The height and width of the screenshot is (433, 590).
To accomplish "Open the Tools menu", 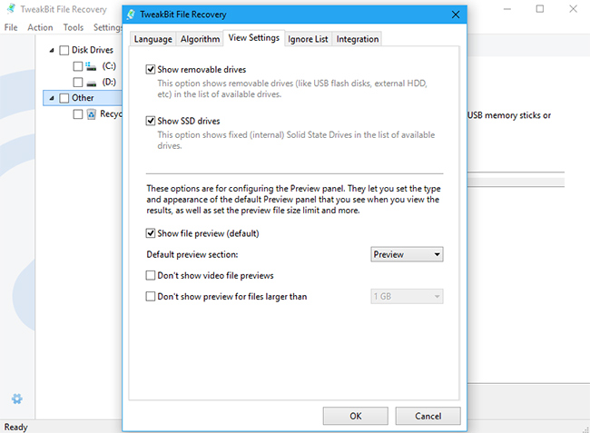I will 74,27.
